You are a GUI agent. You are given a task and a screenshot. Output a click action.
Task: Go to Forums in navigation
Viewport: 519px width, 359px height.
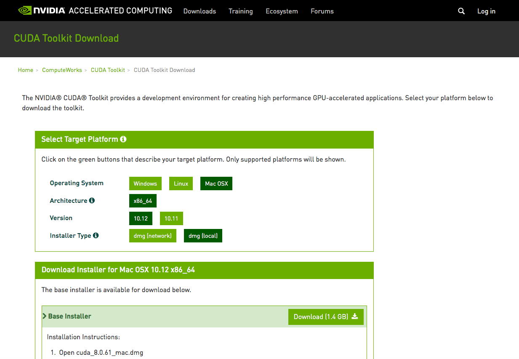(322, 11)
